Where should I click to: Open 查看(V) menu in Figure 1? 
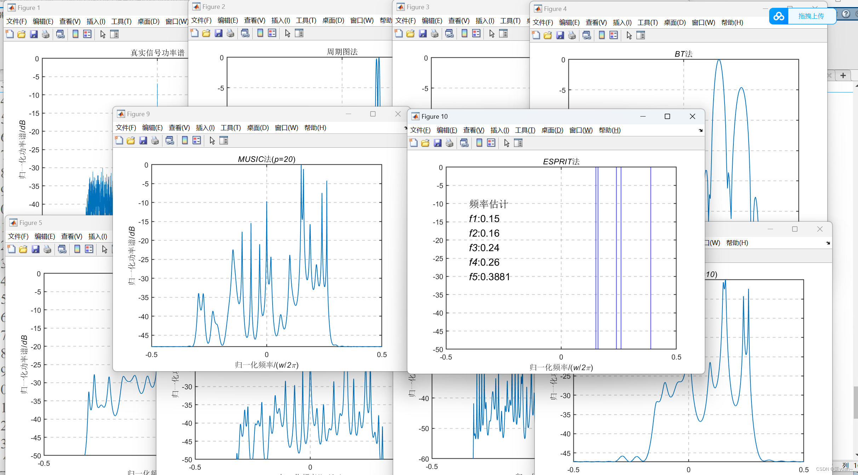click(x=70, y=22)
